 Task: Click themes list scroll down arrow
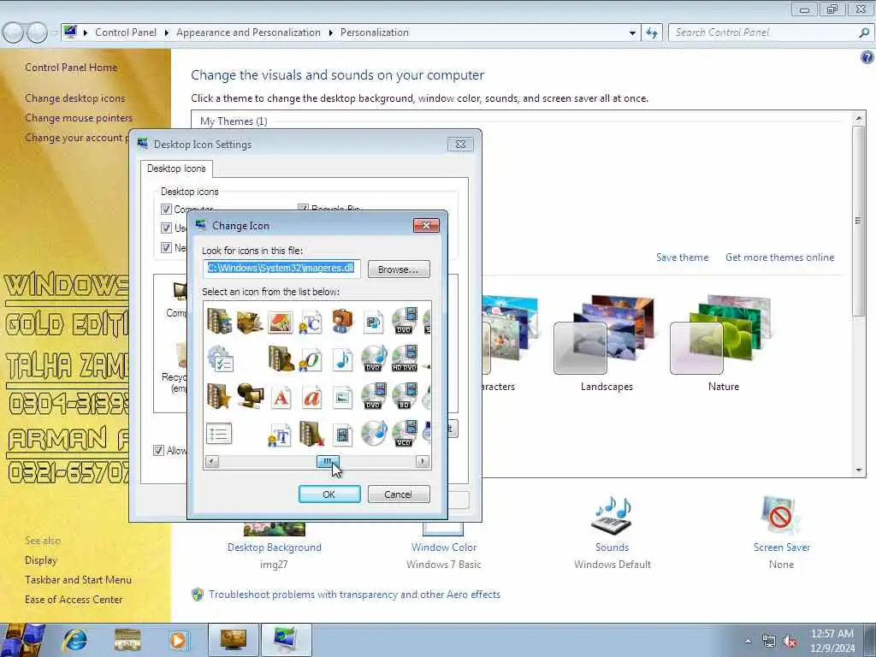tap(859, 471)
